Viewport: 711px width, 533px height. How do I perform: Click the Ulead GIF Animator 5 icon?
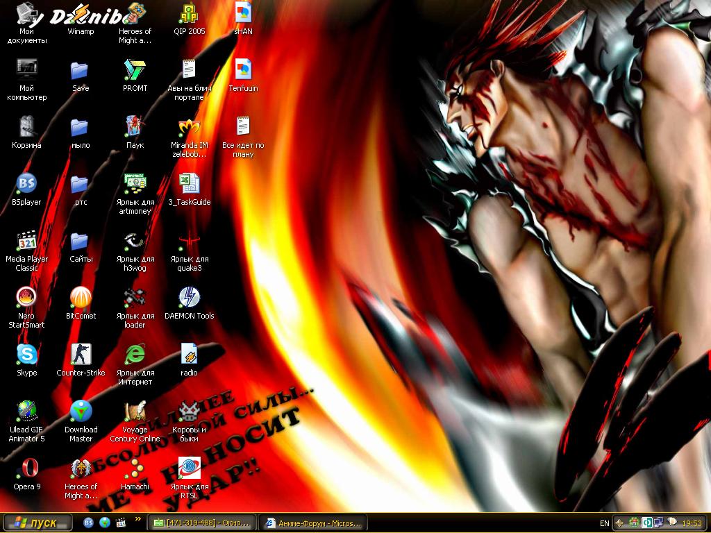(x=27, y=422)
